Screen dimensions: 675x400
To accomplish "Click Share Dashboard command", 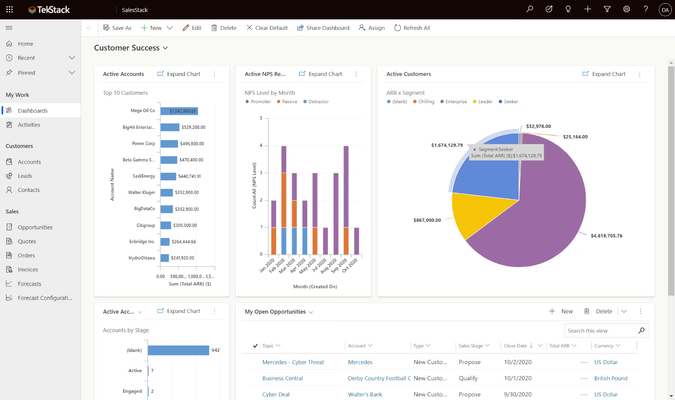I will (323, 28).
